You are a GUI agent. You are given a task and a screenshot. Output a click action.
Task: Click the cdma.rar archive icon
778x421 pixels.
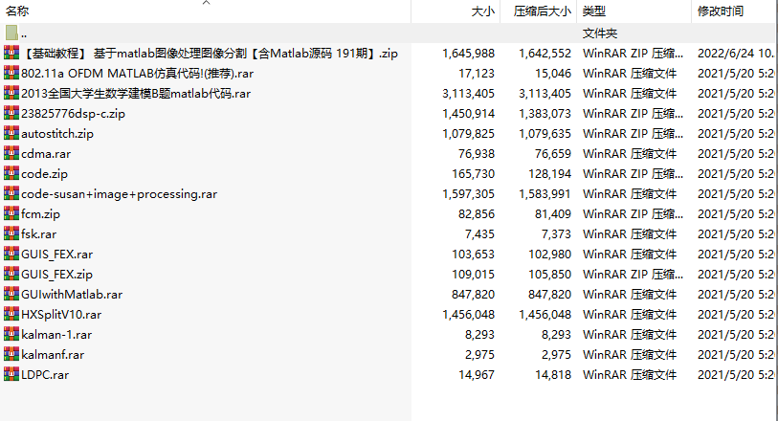11,154
